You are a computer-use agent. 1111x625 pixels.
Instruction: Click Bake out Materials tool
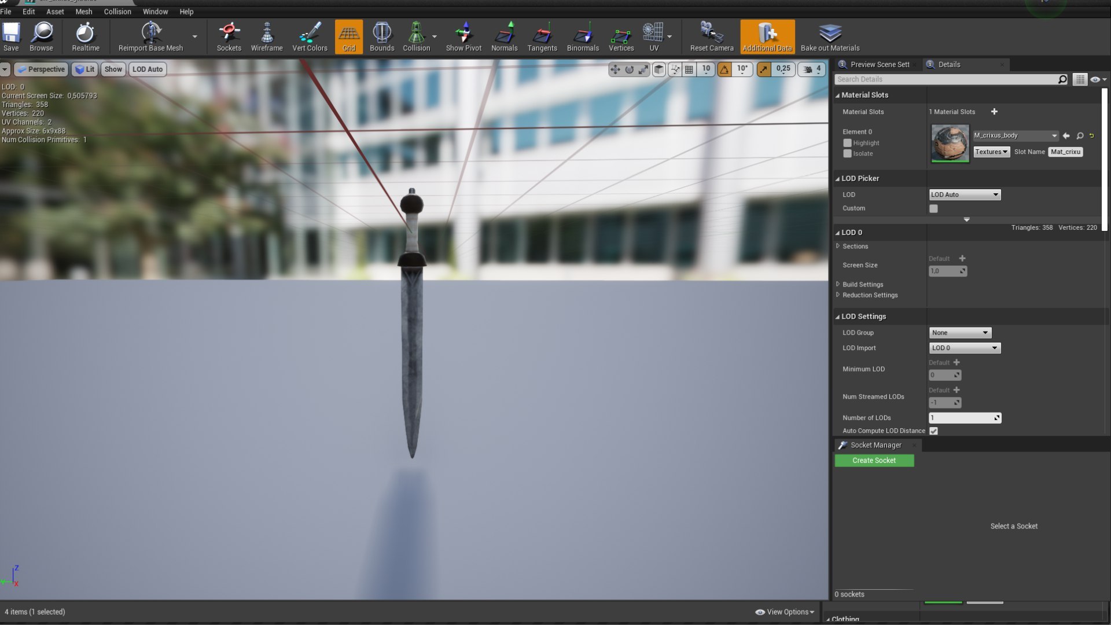(x=830, y=37)
